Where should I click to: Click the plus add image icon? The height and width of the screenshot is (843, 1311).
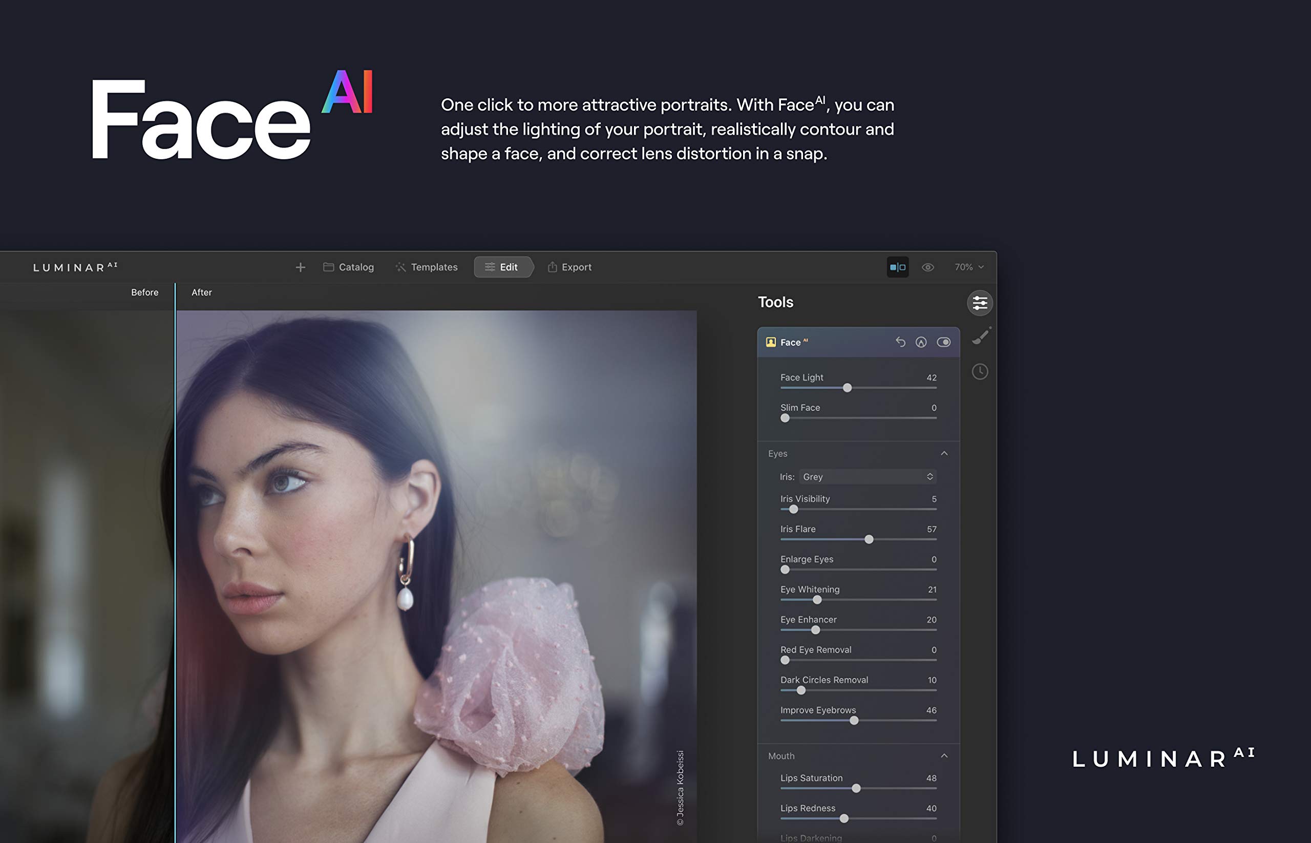click(300, 267)
